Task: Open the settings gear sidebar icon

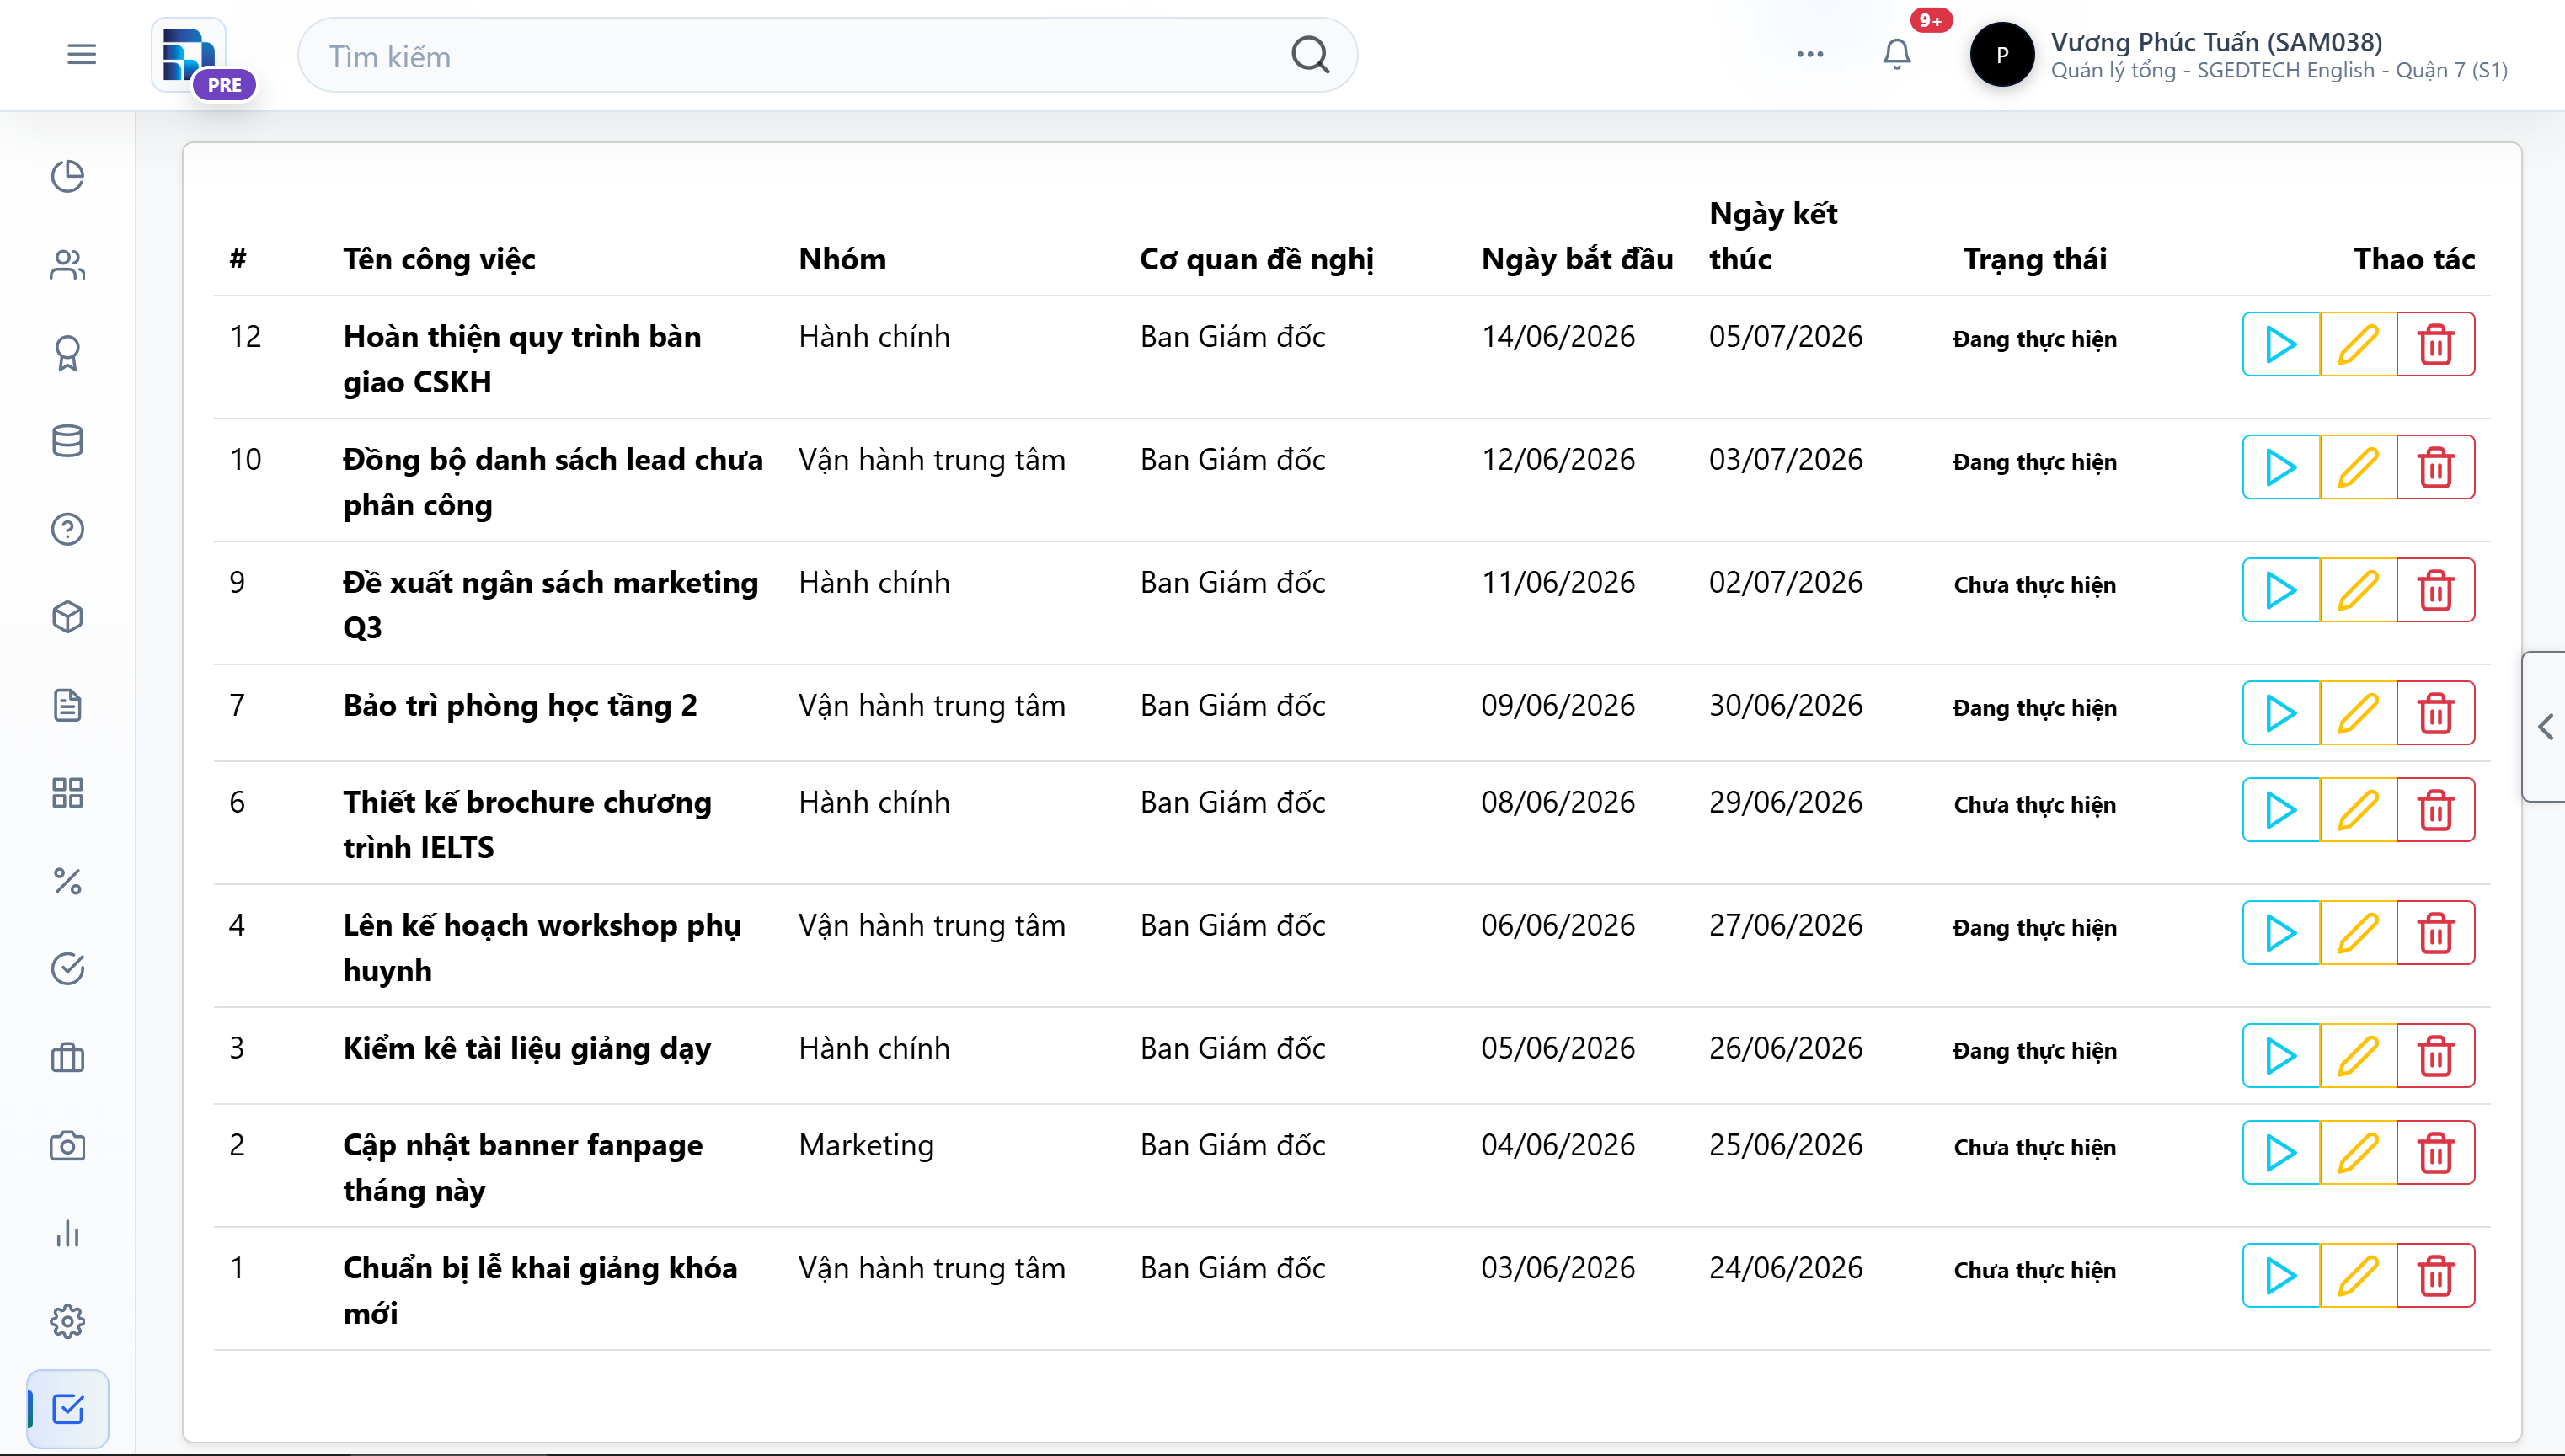Action: (67, 1321)
